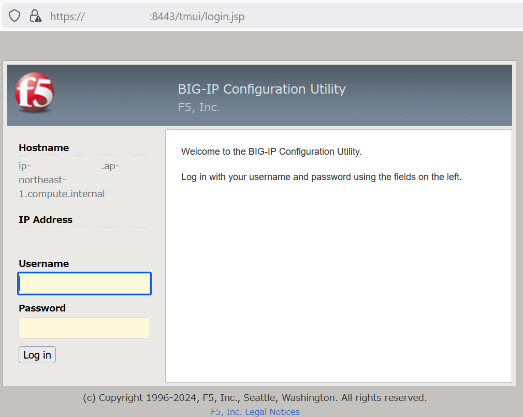This screenshot has width=523, height=417.
Task: Focus the Username input field
Action: coord(84,284)
